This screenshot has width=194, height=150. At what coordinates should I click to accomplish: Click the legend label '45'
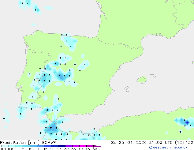88,149
